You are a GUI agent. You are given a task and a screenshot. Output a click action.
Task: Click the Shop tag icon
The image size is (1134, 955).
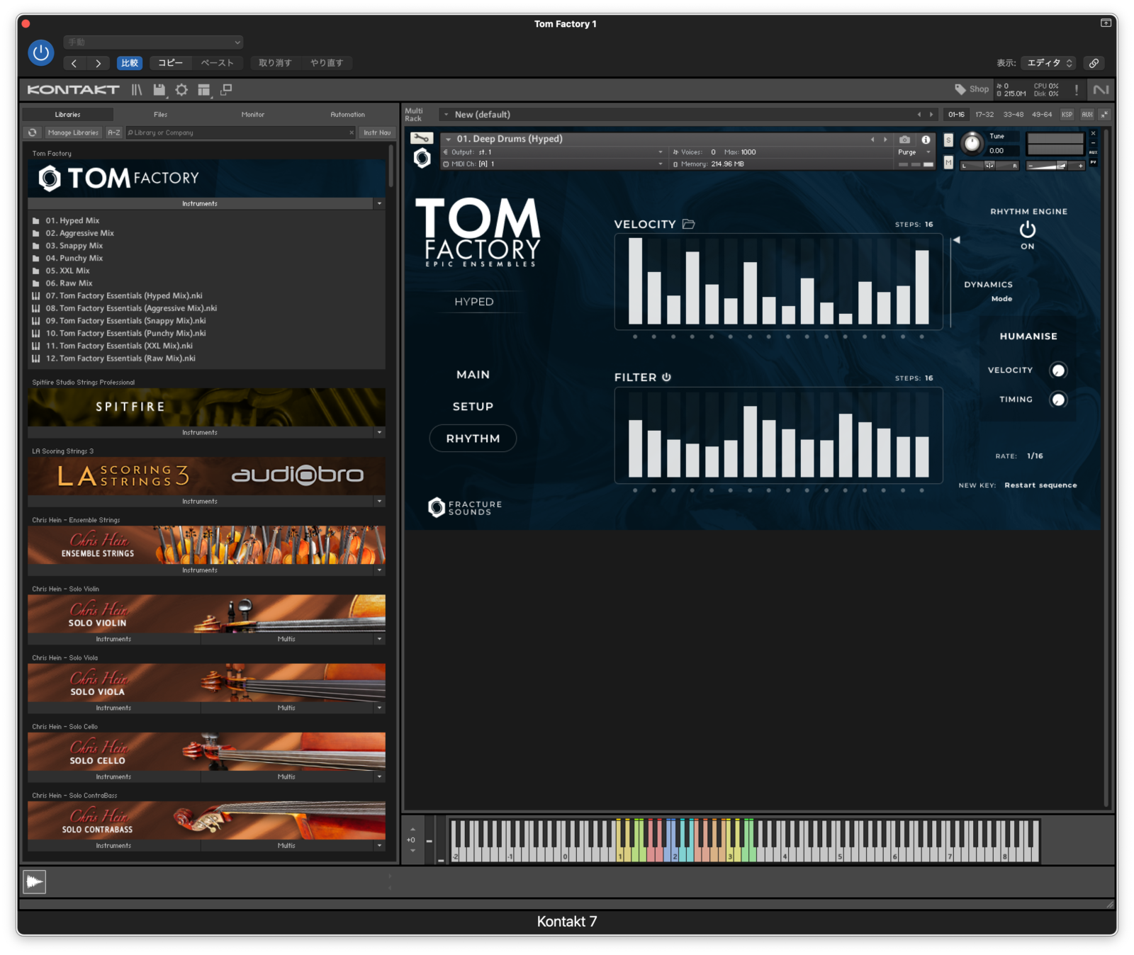click(960, 89)
